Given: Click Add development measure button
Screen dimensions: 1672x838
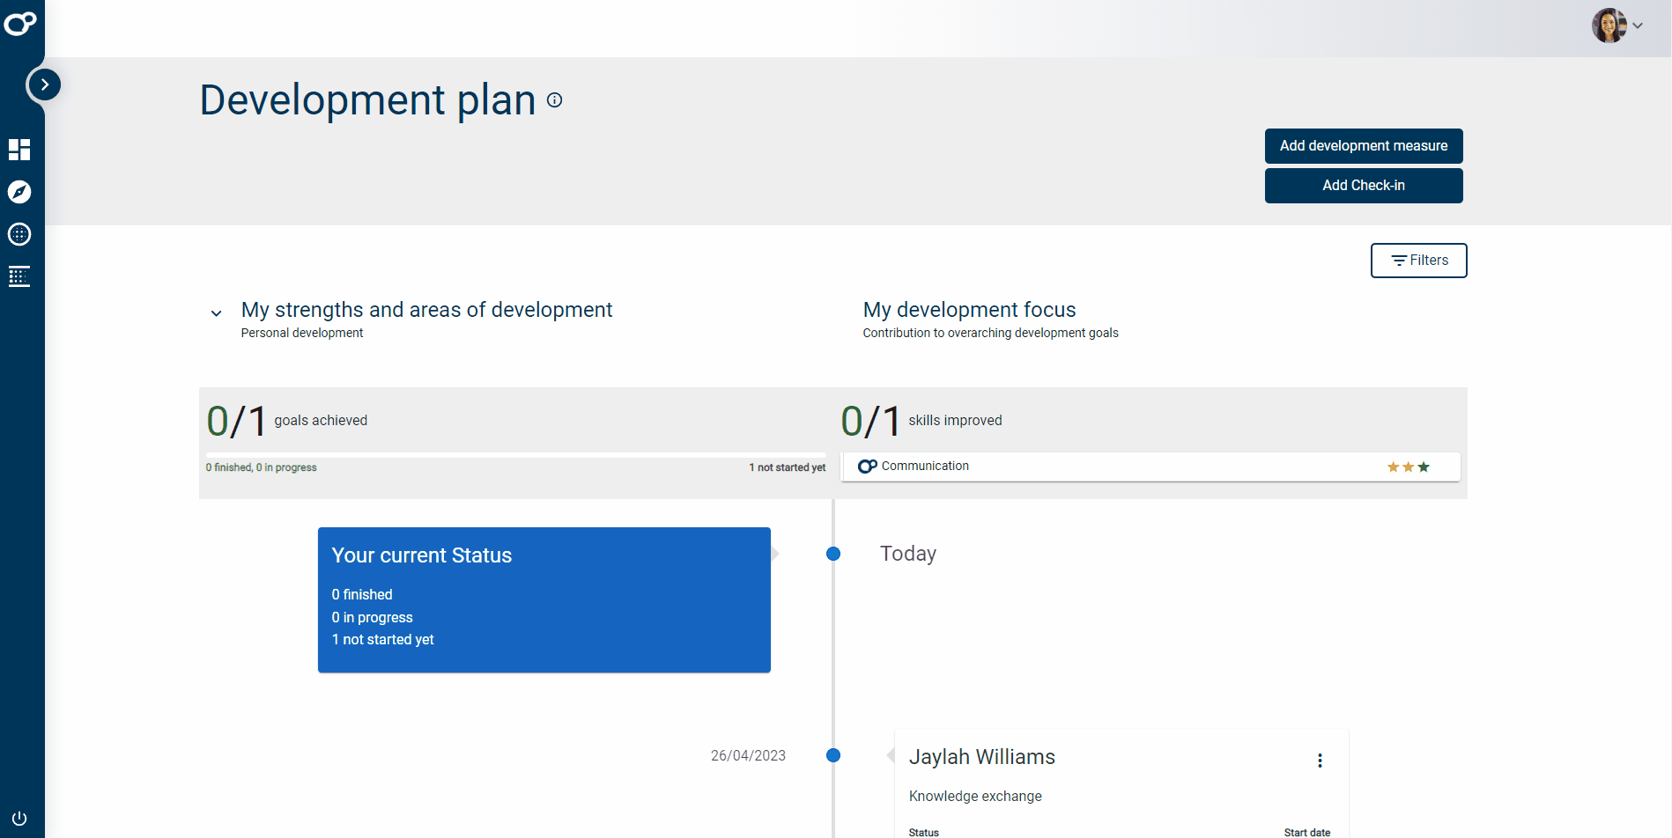Looking at the screenshot, I should tap(1363, 146).
